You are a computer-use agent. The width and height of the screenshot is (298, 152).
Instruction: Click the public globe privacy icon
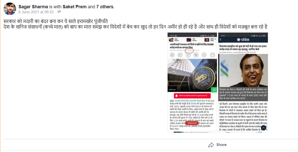(59, 12)
